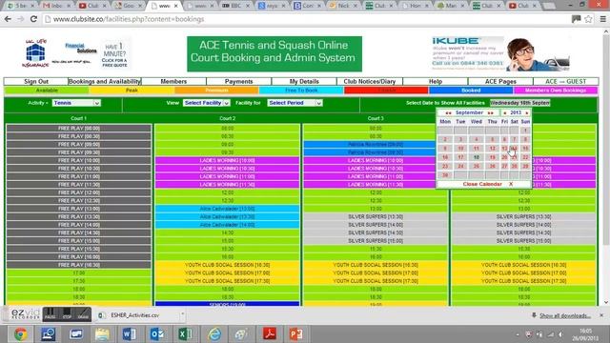The width and height of the screenshot is (610, 343).
Task: Select 30 in the September calendar
Action: (445, 175)
